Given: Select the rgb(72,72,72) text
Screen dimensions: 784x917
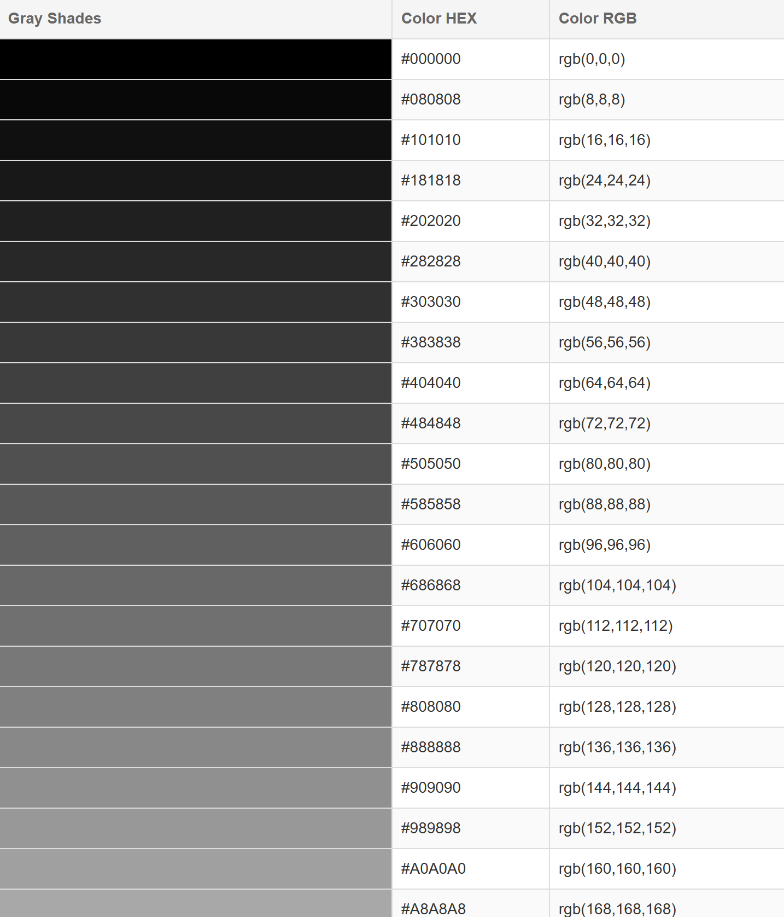Looking at the screenshot, I should pyautogui.click(x=605, y=423).
